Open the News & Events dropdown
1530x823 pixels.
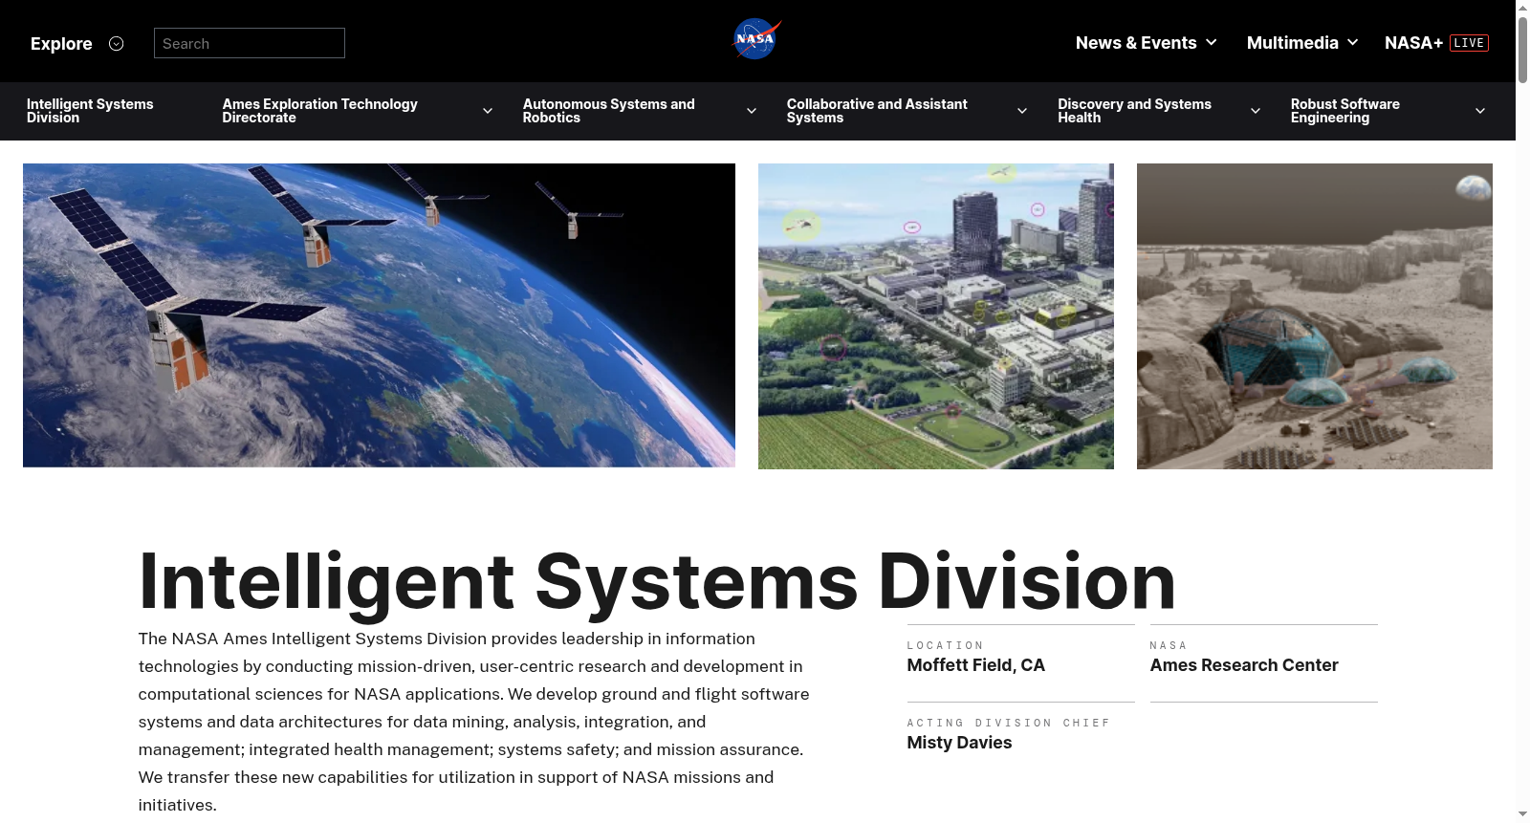tap(1146, 43)
